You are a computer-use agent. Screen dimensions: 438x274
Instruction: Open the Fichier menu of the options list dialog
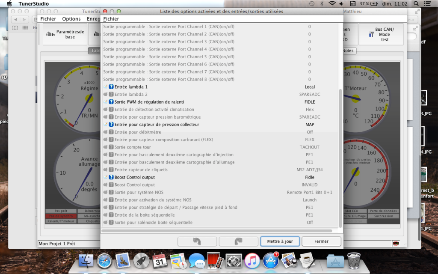tap(111, 19)
